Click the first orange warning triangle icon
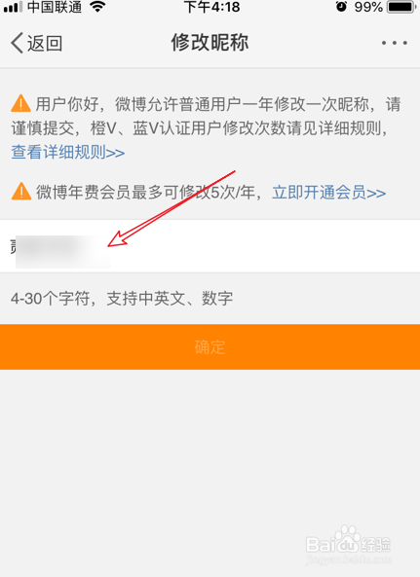 [21, 103]
